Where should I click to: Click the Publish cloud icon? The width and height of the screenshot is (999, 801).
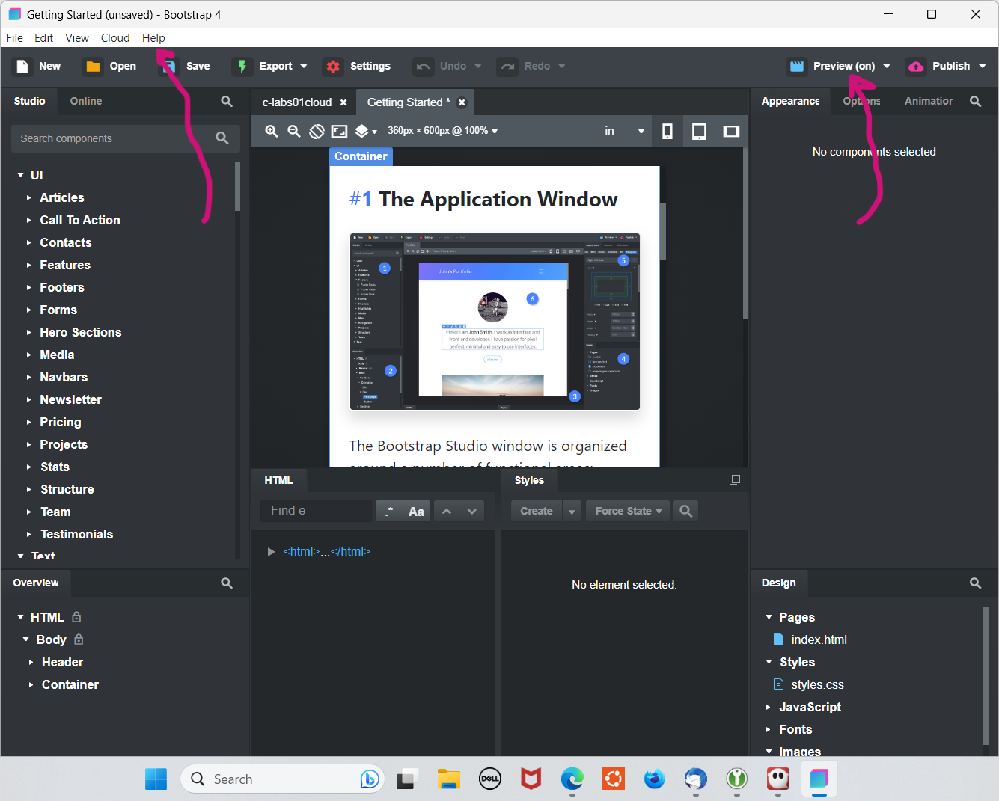[916, 67]
